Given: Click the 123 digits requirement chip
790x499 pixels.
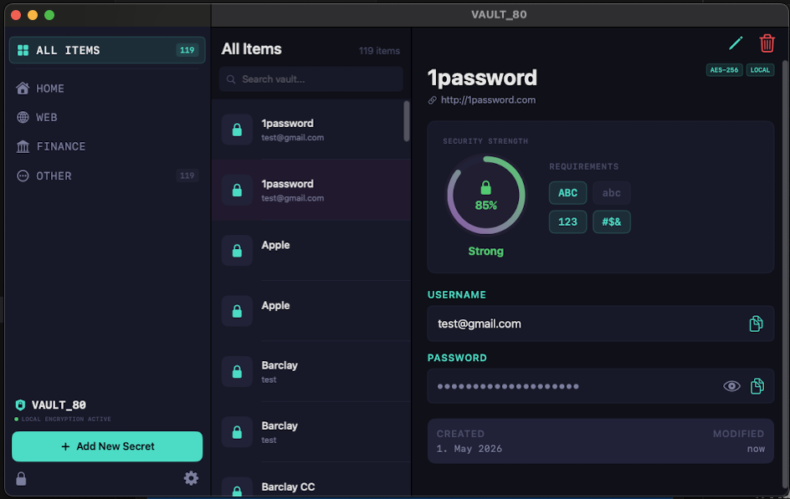Looking at the screenshot, I should 567,221.
